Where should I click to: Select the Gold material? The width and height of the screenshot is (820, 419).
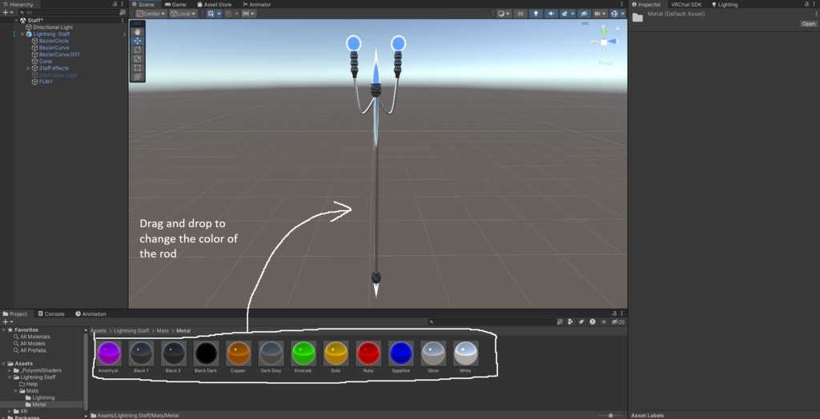coord(336,357)
